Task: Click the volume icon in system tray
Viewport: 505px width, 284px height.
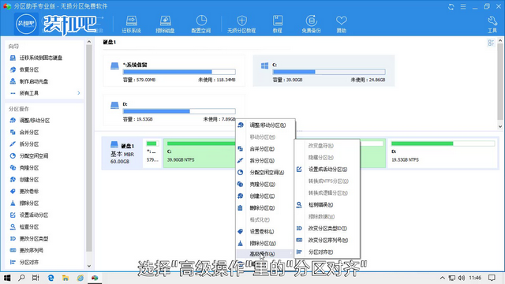Action: click(461, 278)
